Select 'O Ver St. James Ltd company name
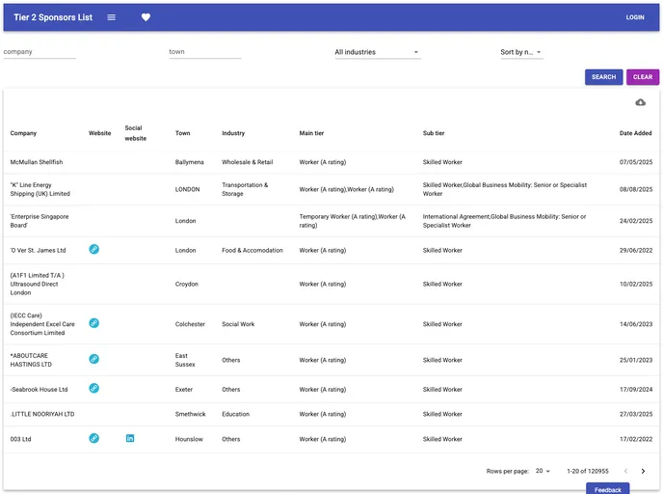This screenshot has width=663, height=494. coord(38,250)
